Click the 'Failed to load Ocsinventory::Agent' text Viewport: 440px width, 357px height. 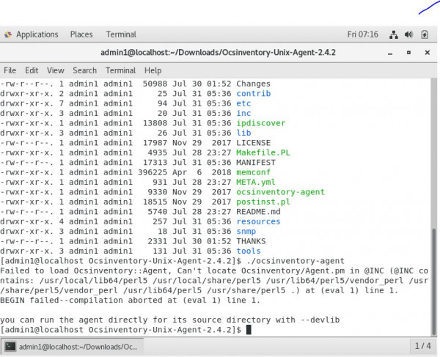(85, 271)
